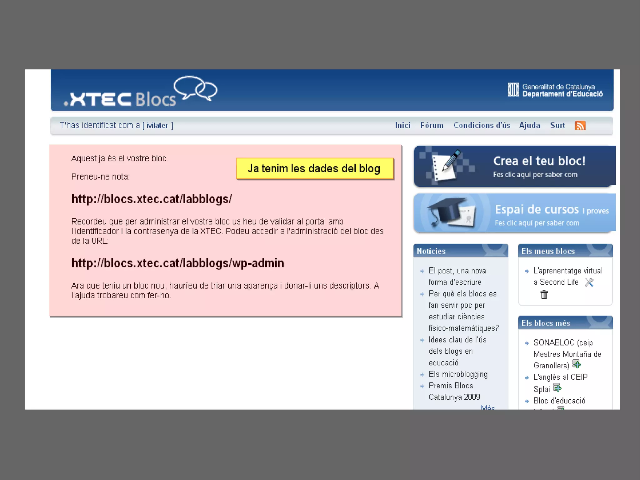This screenshot has height=480, width=640.
Task: Click the Generalitat de Catalunya emblem
Action: click(513, 90)
